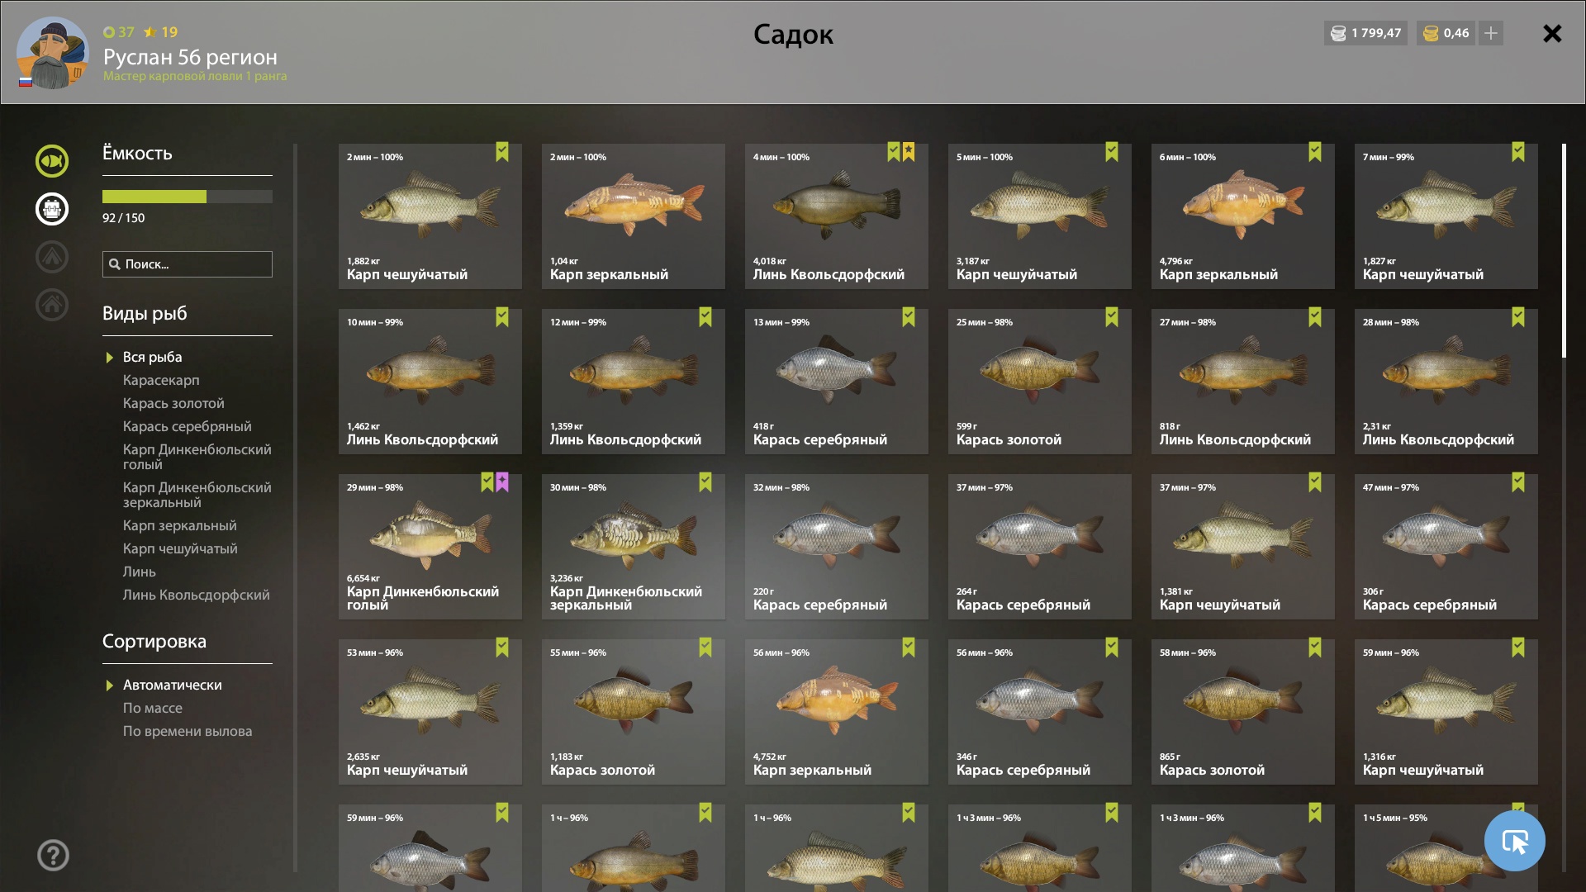Toggle the star marker on the 4,018 кг Линь Квольсдорфский

pos(909,152)
